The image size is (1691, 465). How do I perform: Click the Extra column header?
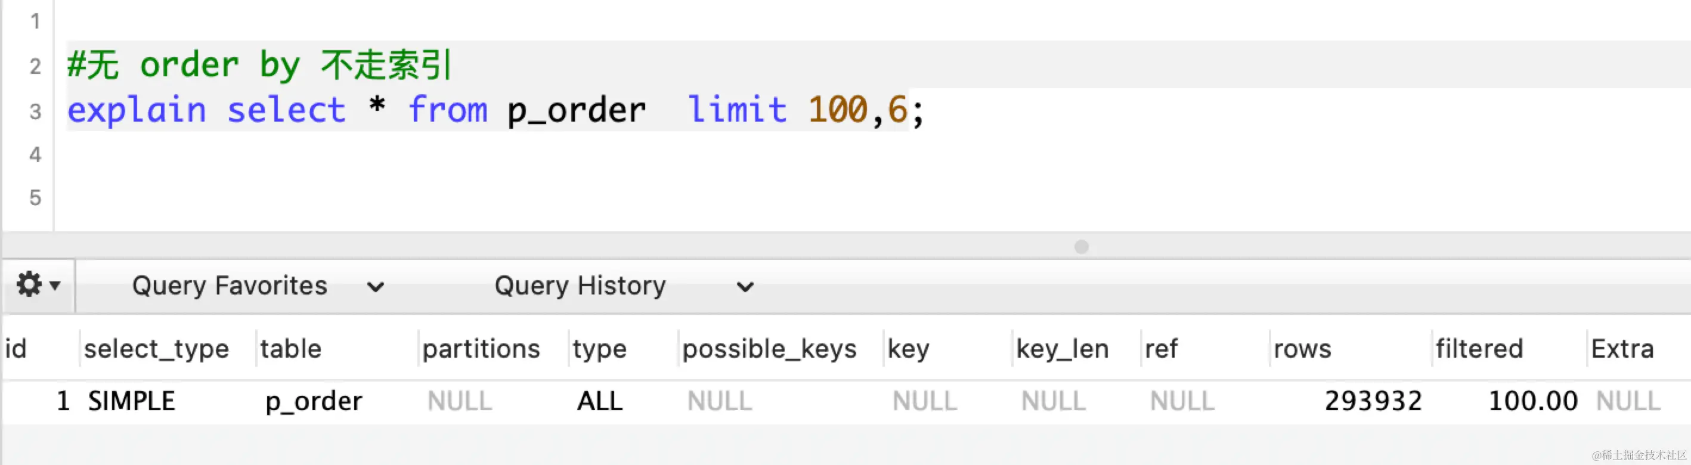1622,349
